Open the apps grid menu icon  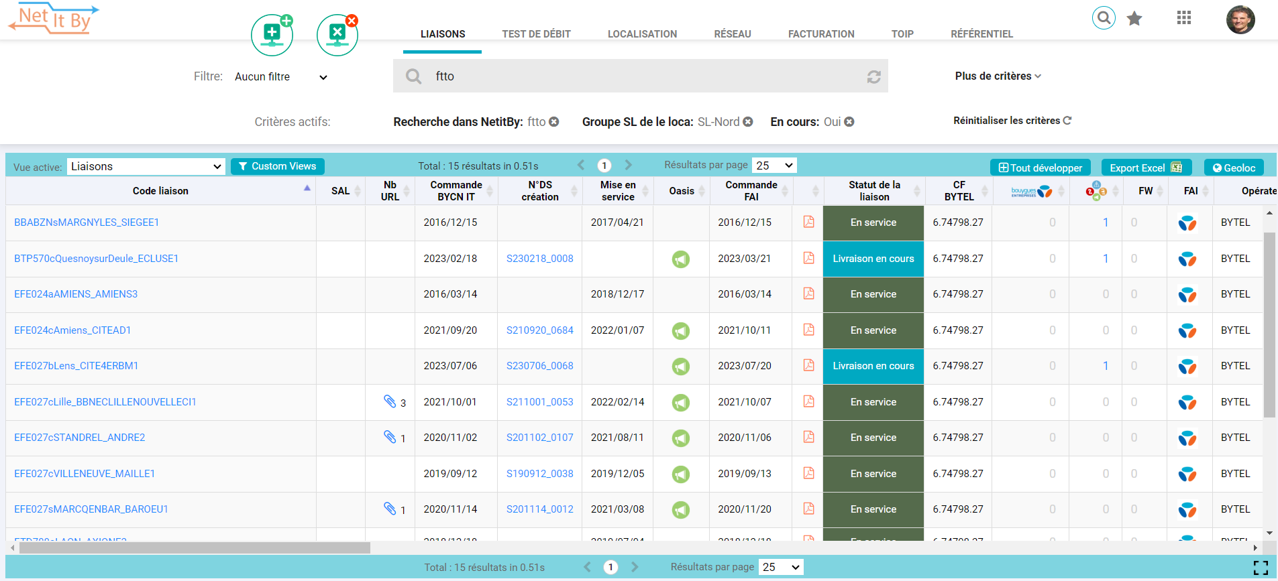click(1183, 18)
